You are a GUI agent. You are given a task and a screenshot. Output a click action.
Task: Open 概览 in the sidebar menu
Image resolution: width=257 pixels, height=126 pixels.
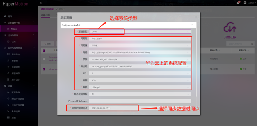pos(10,16)
